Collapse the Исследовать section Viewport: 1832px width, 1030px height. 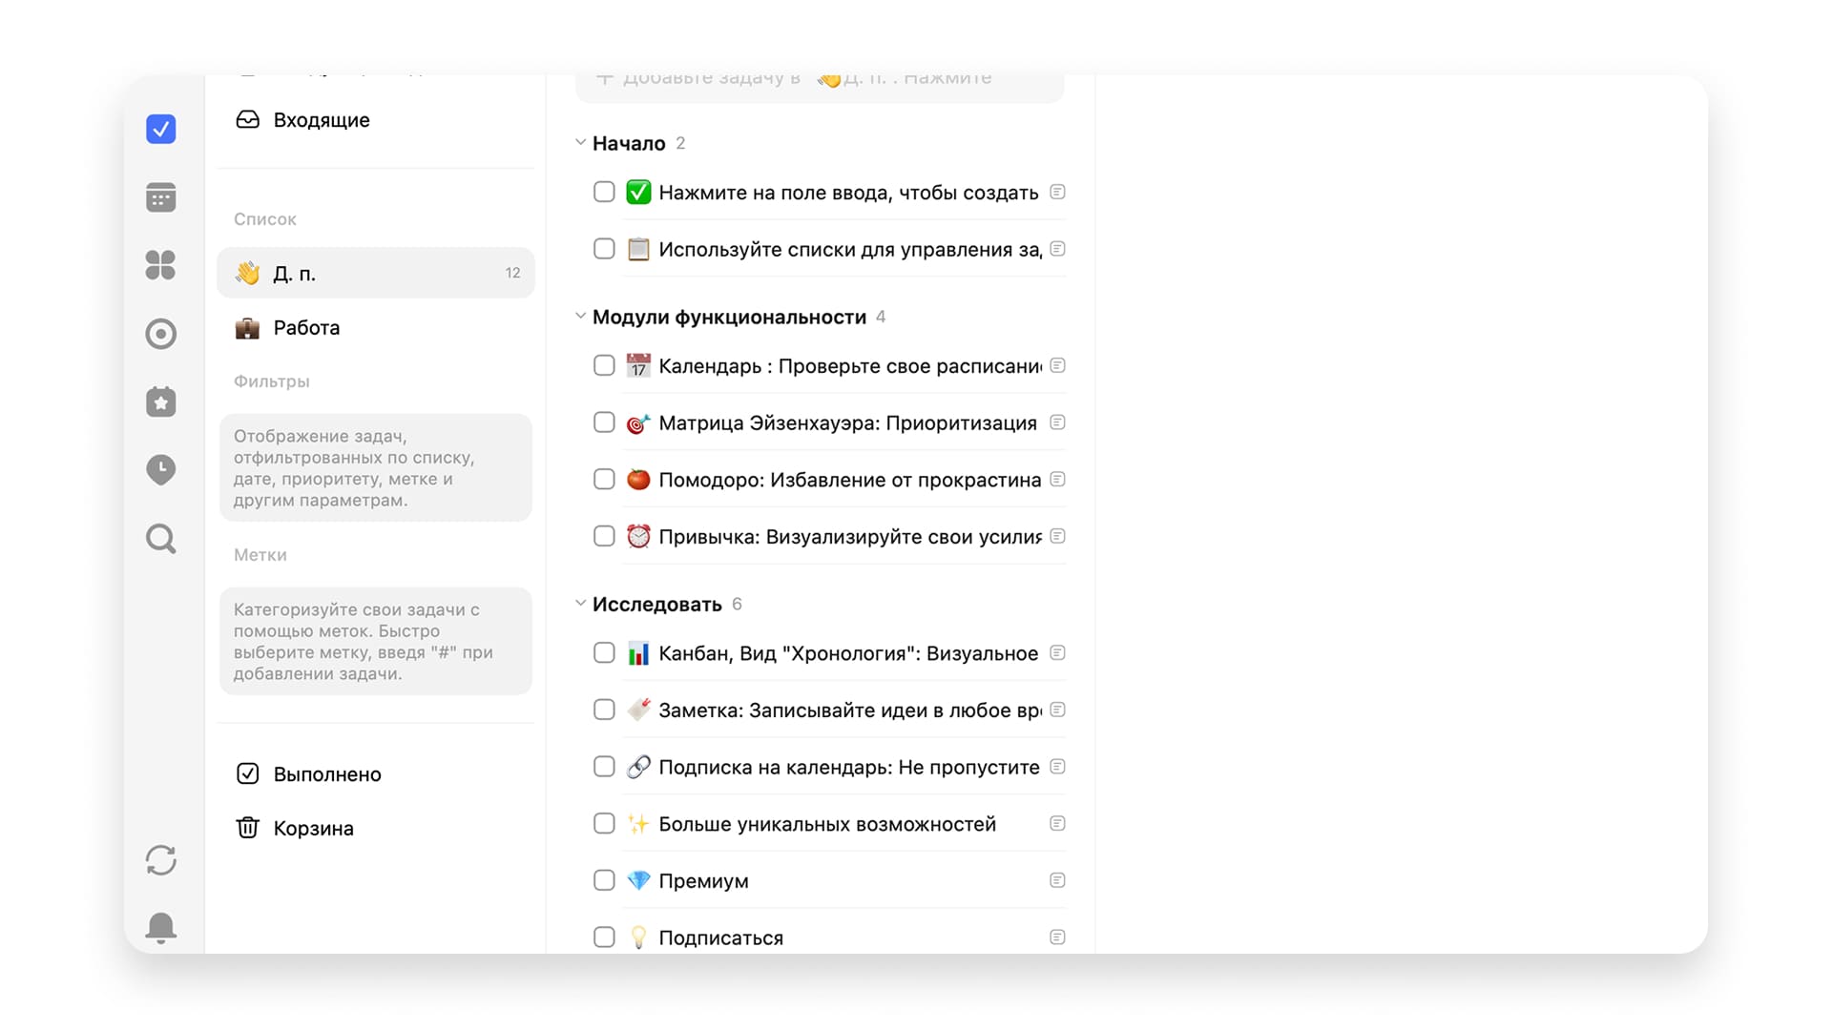pos(581,602)
